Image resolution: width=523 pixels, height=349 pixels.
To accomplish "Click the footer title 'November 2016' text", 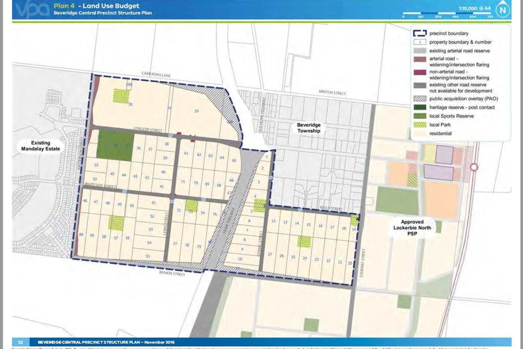I will click(x=159, y=342).
